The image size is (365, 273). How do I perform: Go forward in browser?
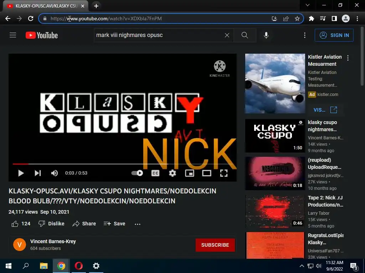[19, 18]
